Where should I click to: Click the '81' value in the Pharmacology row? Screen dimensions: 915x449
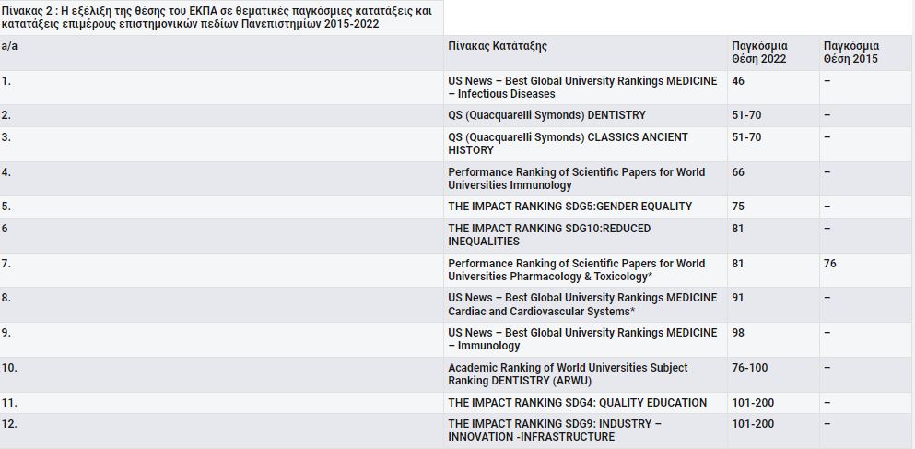click(x=738, y=264)
